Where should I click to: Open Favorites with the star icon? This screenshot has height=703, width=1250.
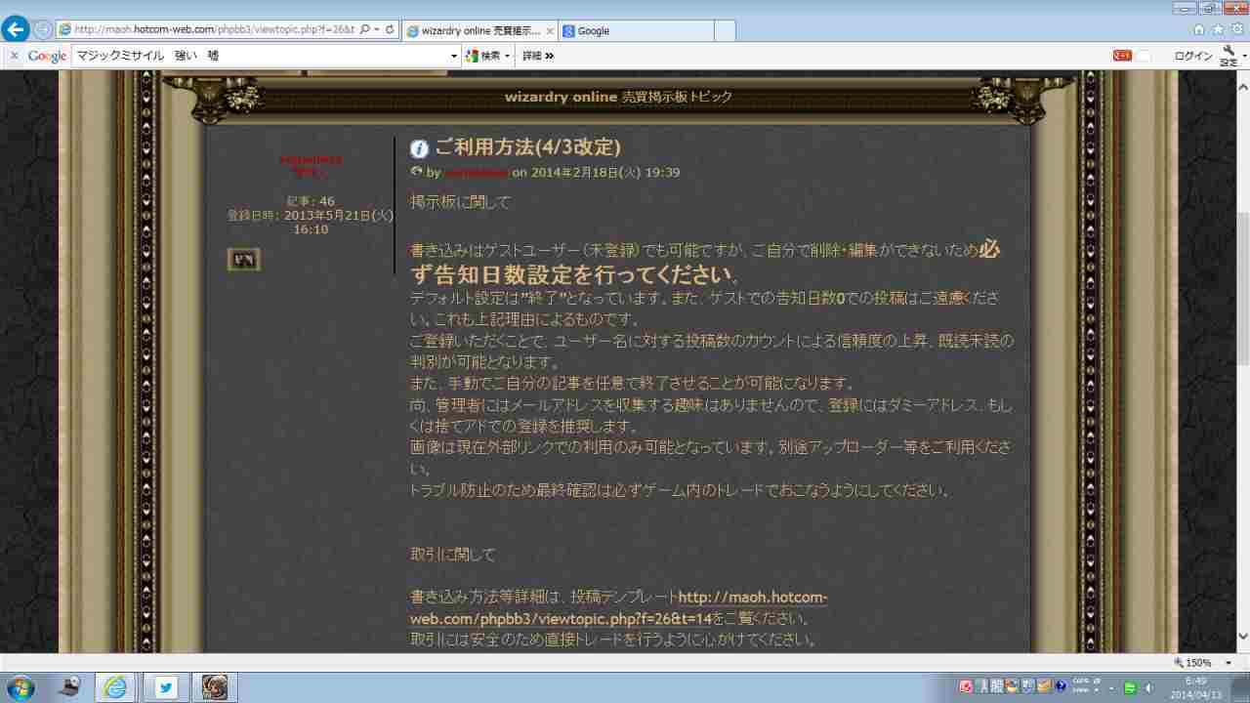[x=1218, y=29]
